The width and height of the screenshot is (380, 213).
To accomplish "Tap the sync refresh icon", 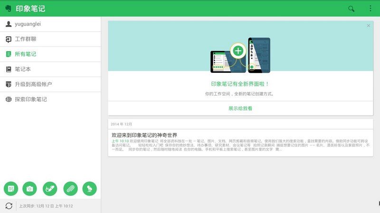I will click(9, 206).
